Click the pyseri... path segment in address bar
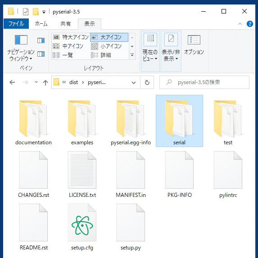The height and width of the screenshot is (258, 258). [97, 82]
